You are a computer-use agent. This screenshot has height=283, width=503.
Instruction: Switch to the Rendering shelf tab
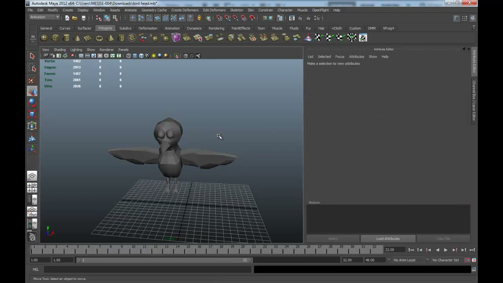click(216, 28)
